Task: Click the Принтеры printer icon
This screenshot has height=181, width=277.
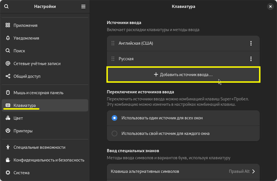Action: click(8, 131)
